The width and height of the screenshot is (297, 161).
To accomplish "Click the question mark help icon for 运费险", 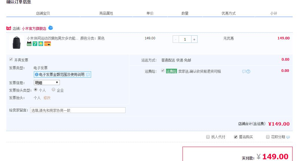I will point(248,72).
